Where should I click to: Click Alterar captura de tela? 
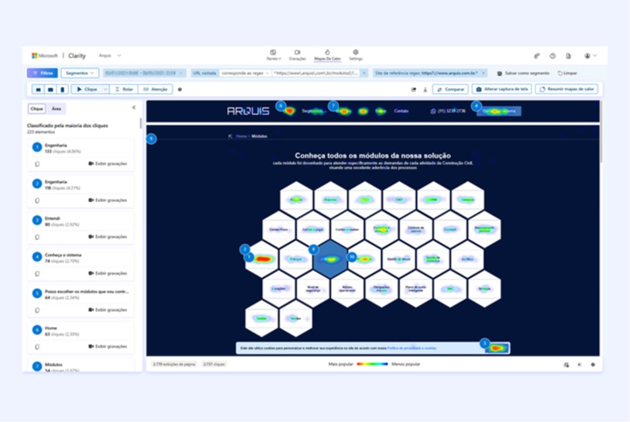click(x=502, y=89)
